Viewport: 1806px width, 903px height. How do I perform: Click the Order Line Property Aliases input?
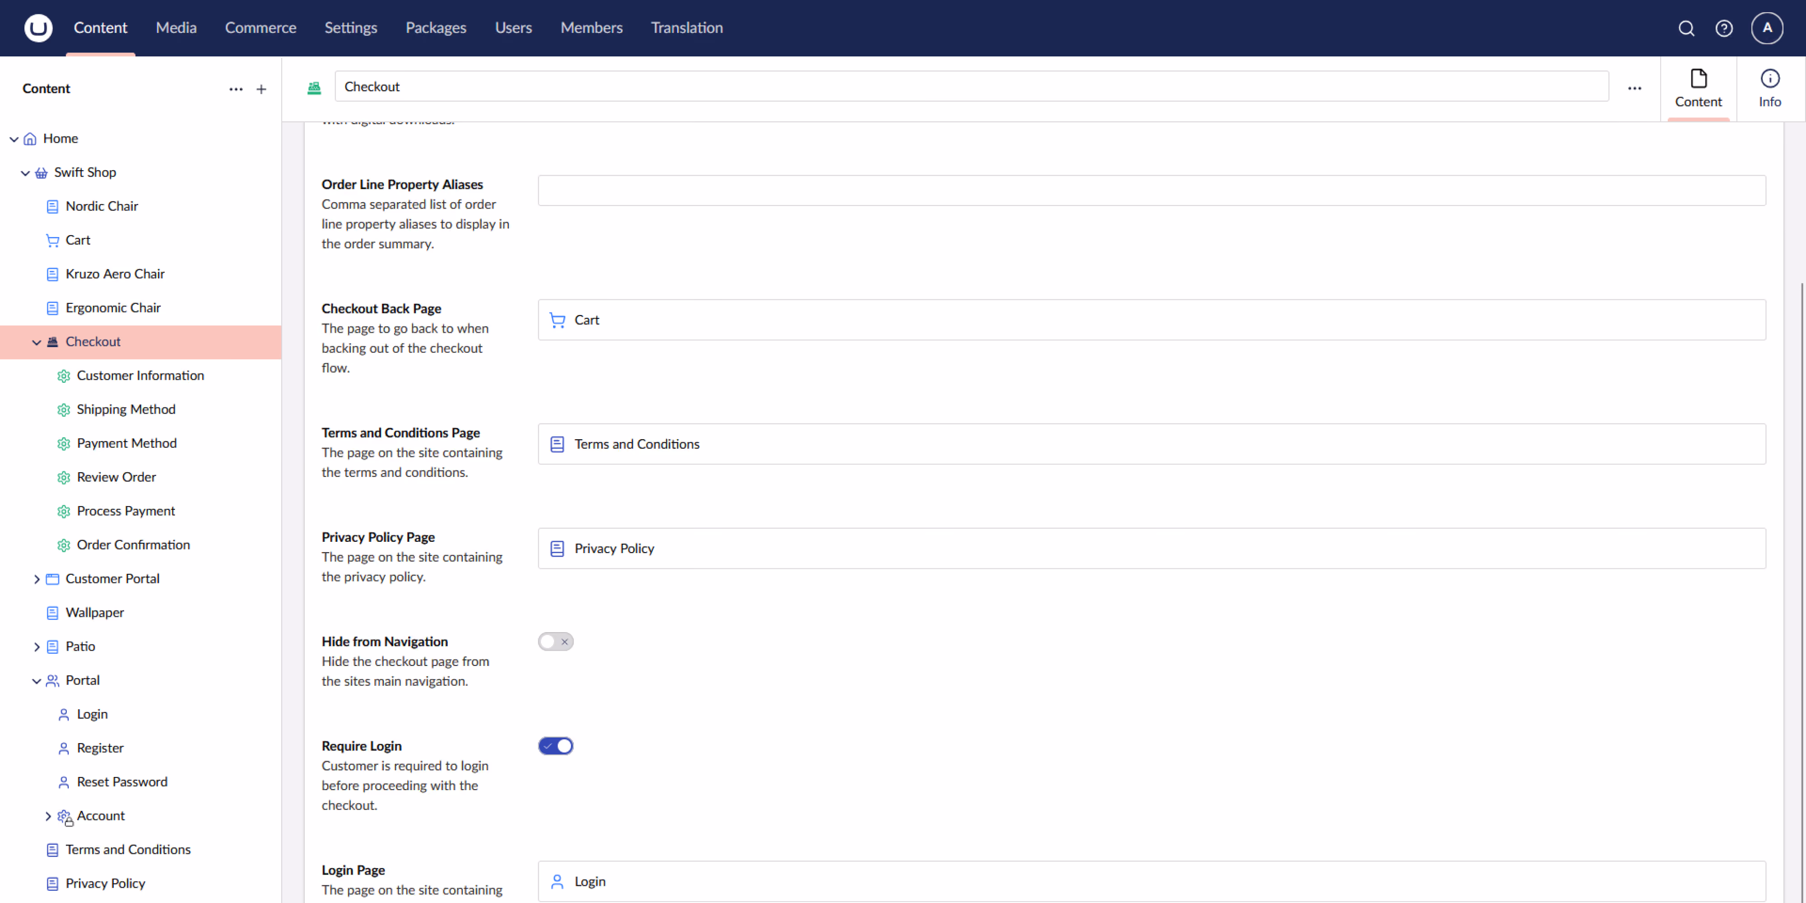[1151, 190]
